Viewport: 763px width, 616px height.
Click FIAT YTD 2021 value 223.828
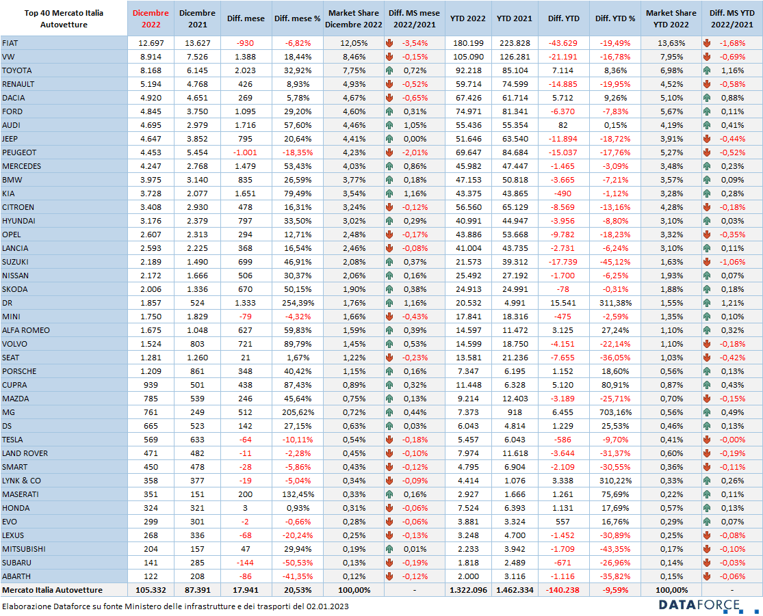click(x=515, y=43)
